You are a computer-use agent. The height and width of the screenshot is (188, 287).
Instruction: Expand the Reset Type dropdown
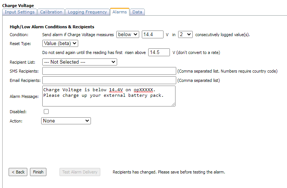60,44
